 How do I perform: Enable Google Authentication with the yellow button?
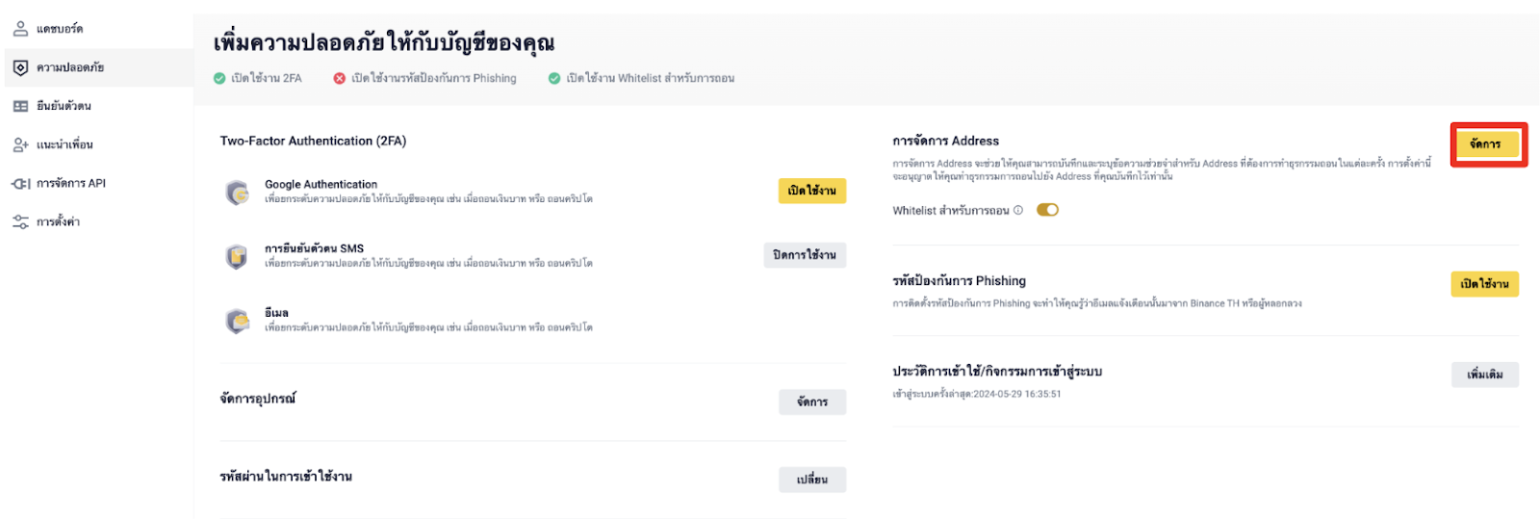coord(811,191)
